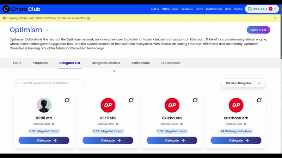Click the info icon in feedback banner
This screenshot has width=282, height=158.
4,18
